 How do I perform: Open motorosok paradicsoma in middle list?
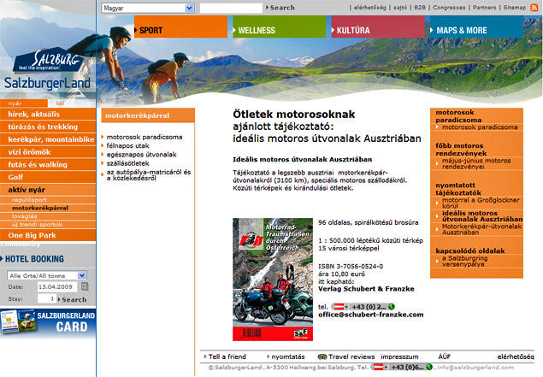tap(145, 137)
